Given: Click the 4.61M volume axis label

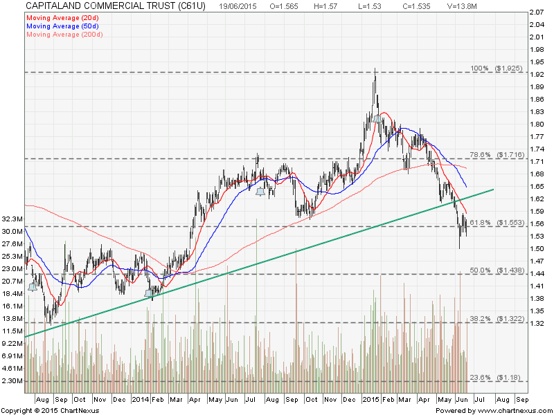Looking at the screenshot, I should (x=12, y=369).
